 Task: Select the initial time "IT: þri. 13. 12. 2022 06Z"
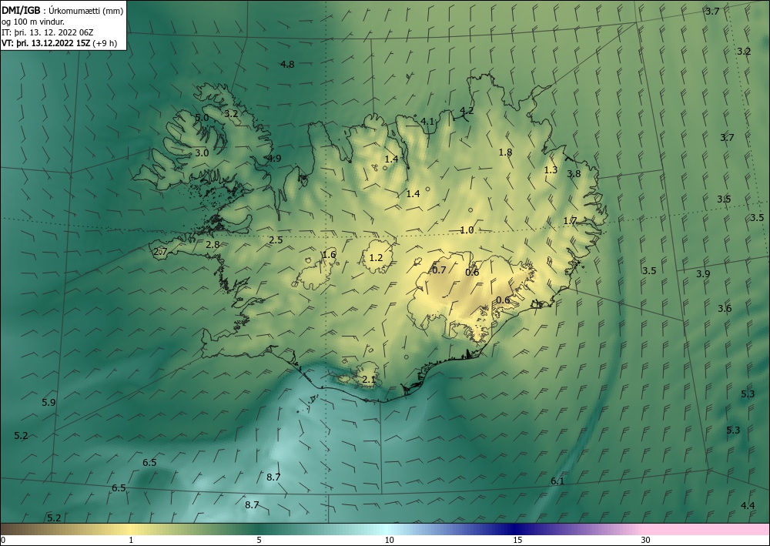pos(47,32)
